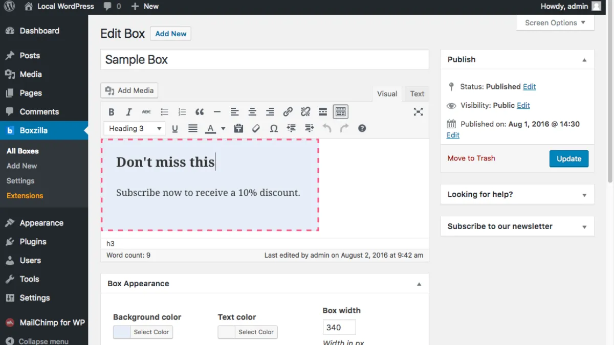Expand the Looking for help? panel
This screenshot has width=614, height=345.
click(584, 195)
